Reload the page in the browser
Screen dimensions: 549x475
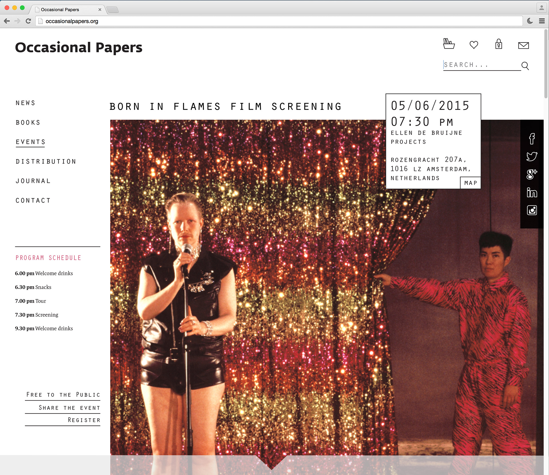pyautogui.click(x=28, y=21)
